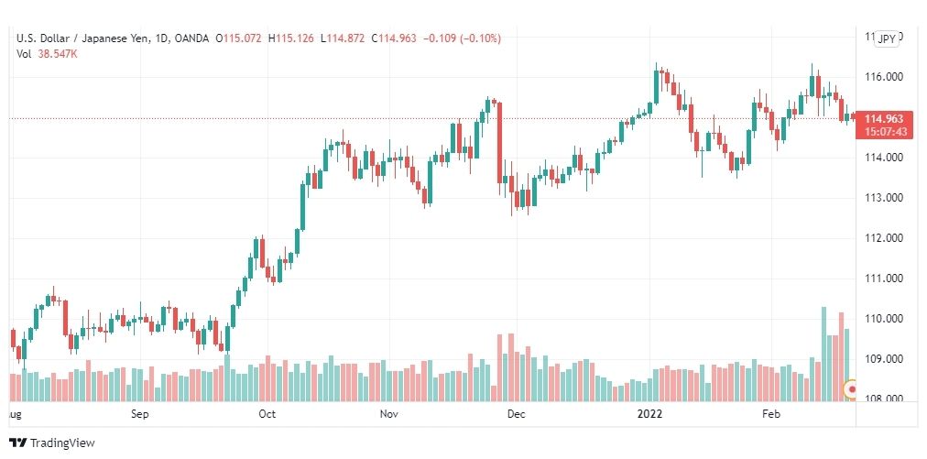Screen dimensions: 927x459
Task: Click the 15:07:43 bar countdown timer
Action: point(885,132)
